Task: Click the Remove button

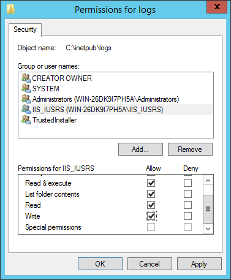Action: click(190, 149)
